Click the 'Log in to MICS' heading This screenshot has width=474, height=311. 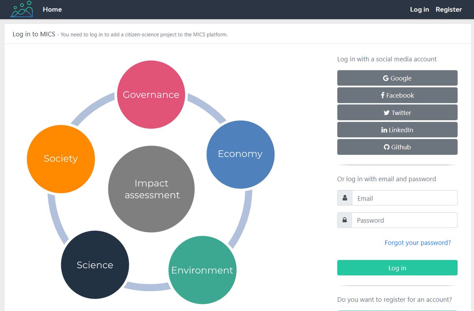click(34, 34)
